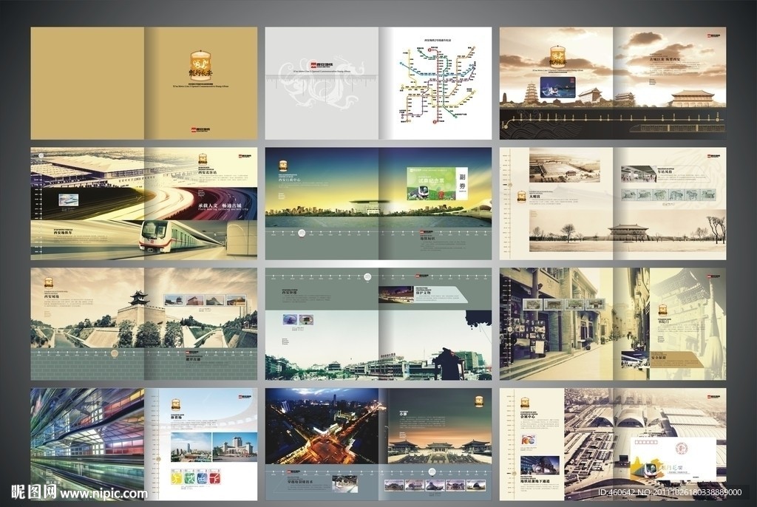Select the metro card image in skyline spread

pos(557,89)
